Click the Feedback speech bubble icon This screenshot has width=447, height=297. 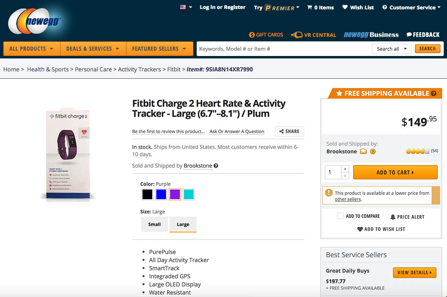pyautogui.click(x=409, y=35)
